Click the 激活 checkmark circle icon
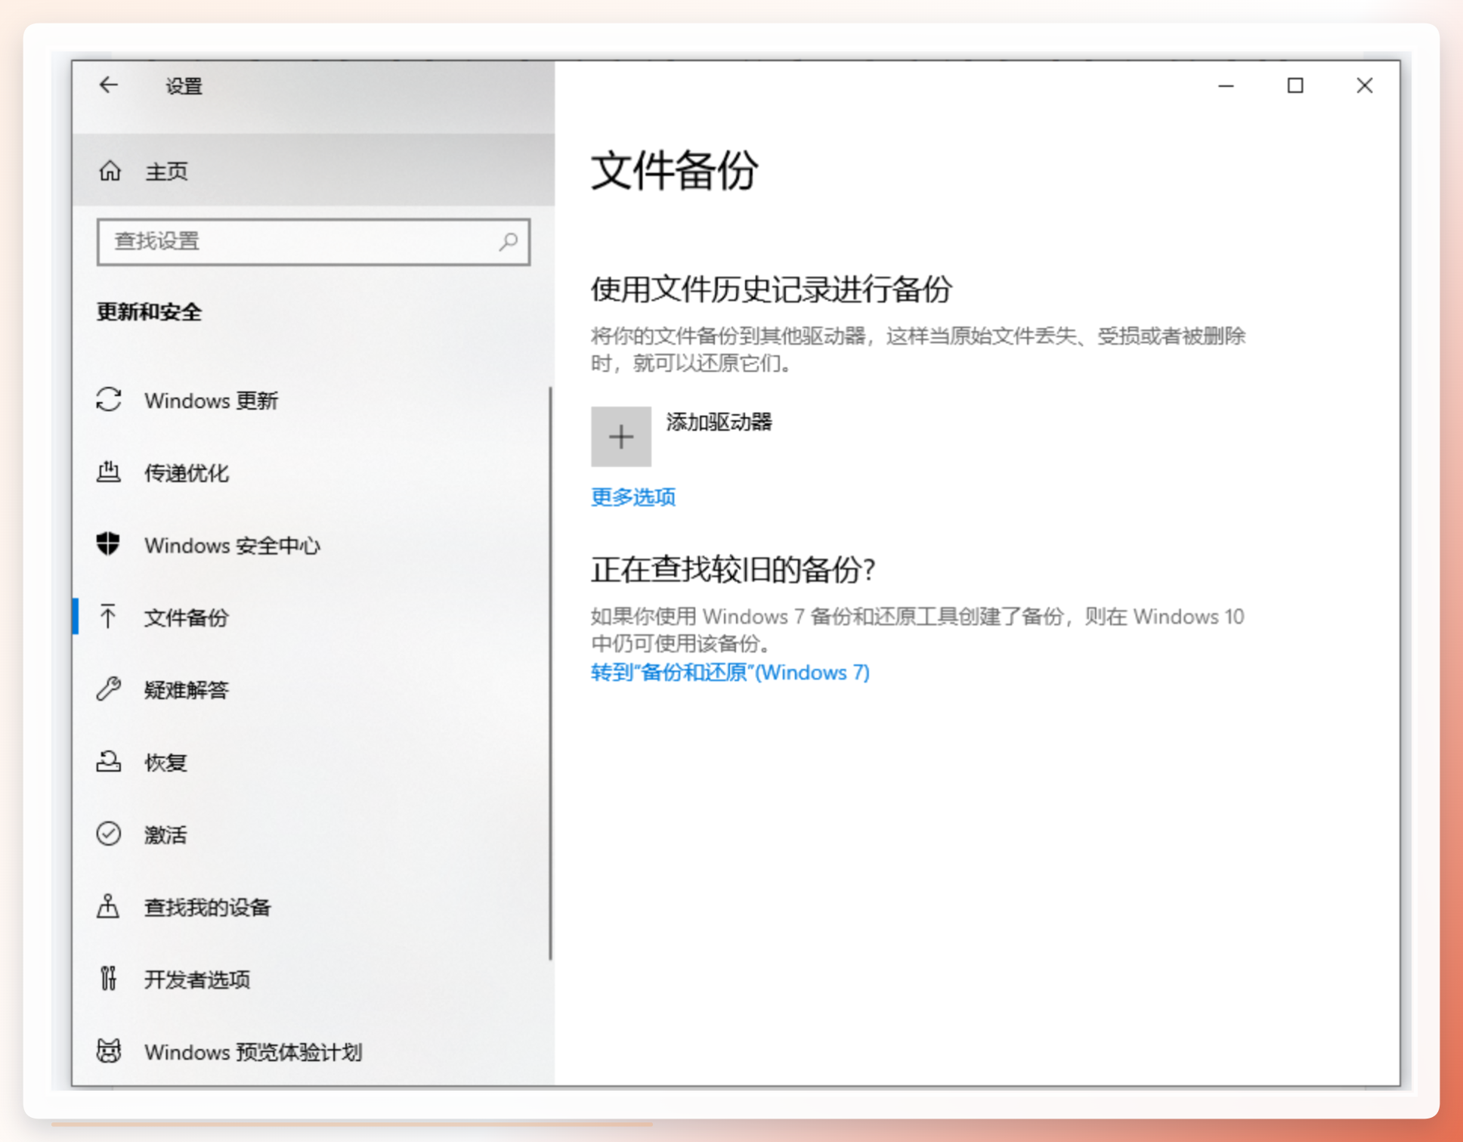 coord(109,834)
